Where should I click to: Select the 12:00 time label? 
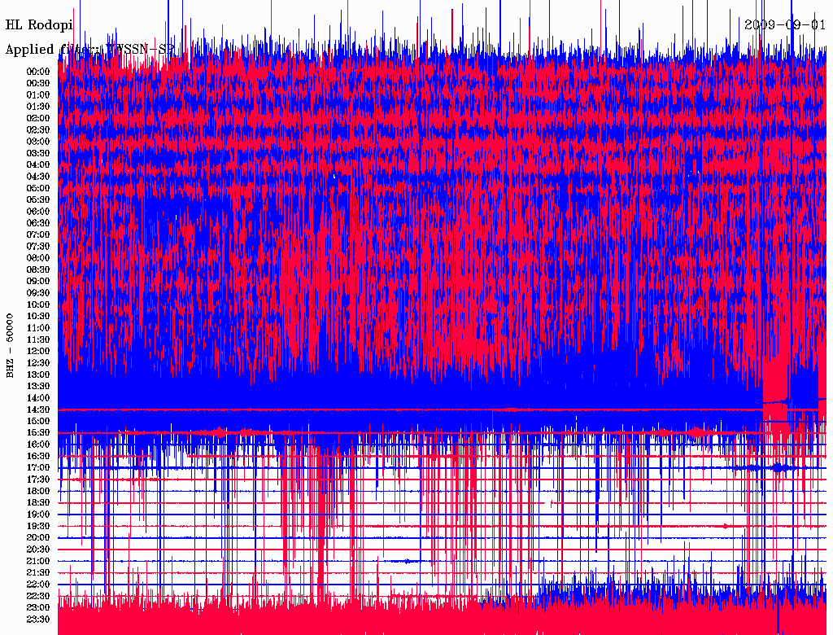click(38, 352)
